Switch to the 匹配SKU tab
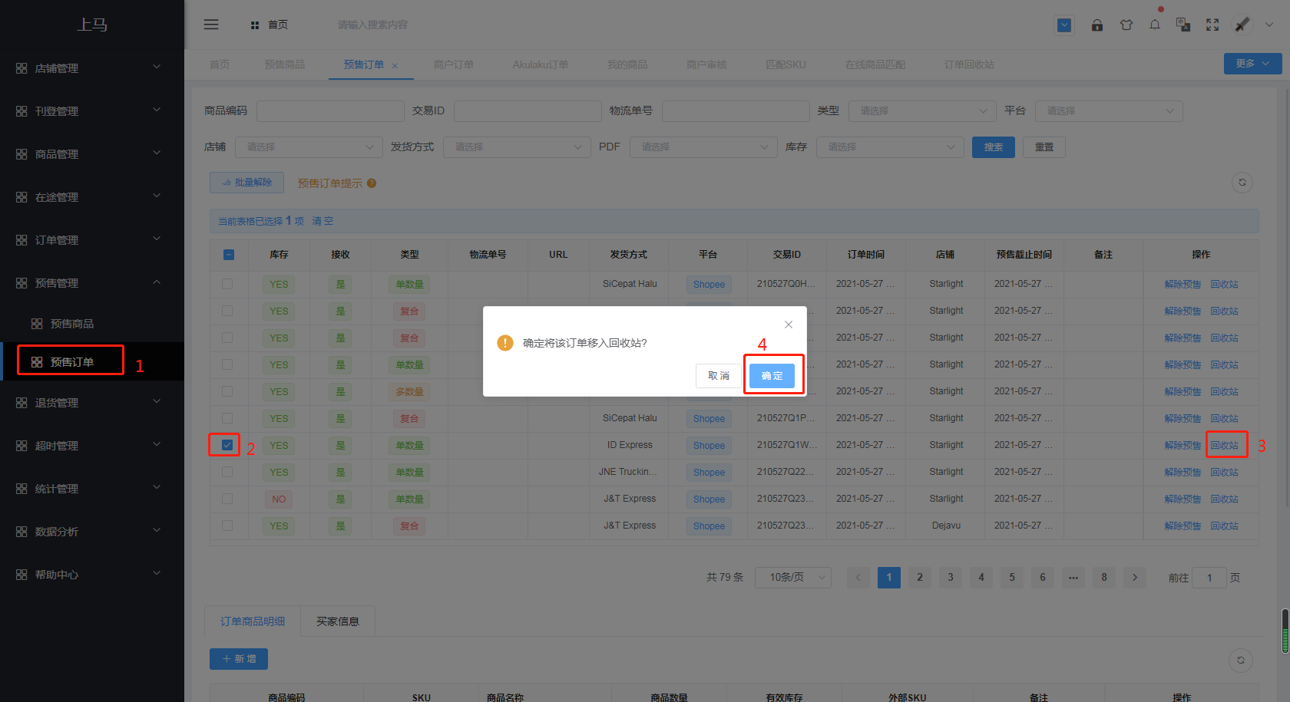The height and width of the screenshot is (702, 1290). (x=786, y=64)
